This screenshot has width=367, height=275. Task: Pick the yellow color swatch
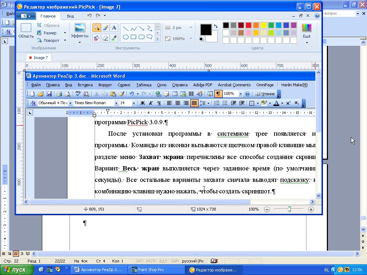tap(263, 25)
